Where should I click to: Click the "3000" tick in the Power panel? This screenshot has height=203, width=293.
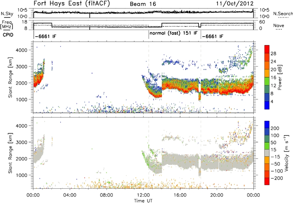coord(22,67)
